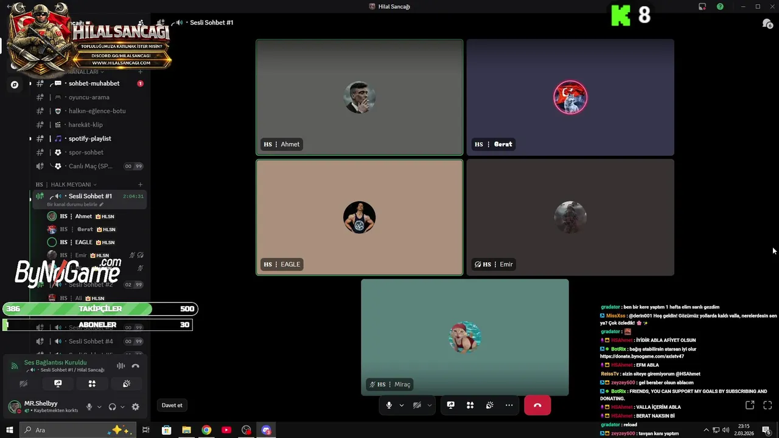Mute microphone in the bottom call controls bar
This screenshot has height=438, width=779.
(x=389, y=405)
